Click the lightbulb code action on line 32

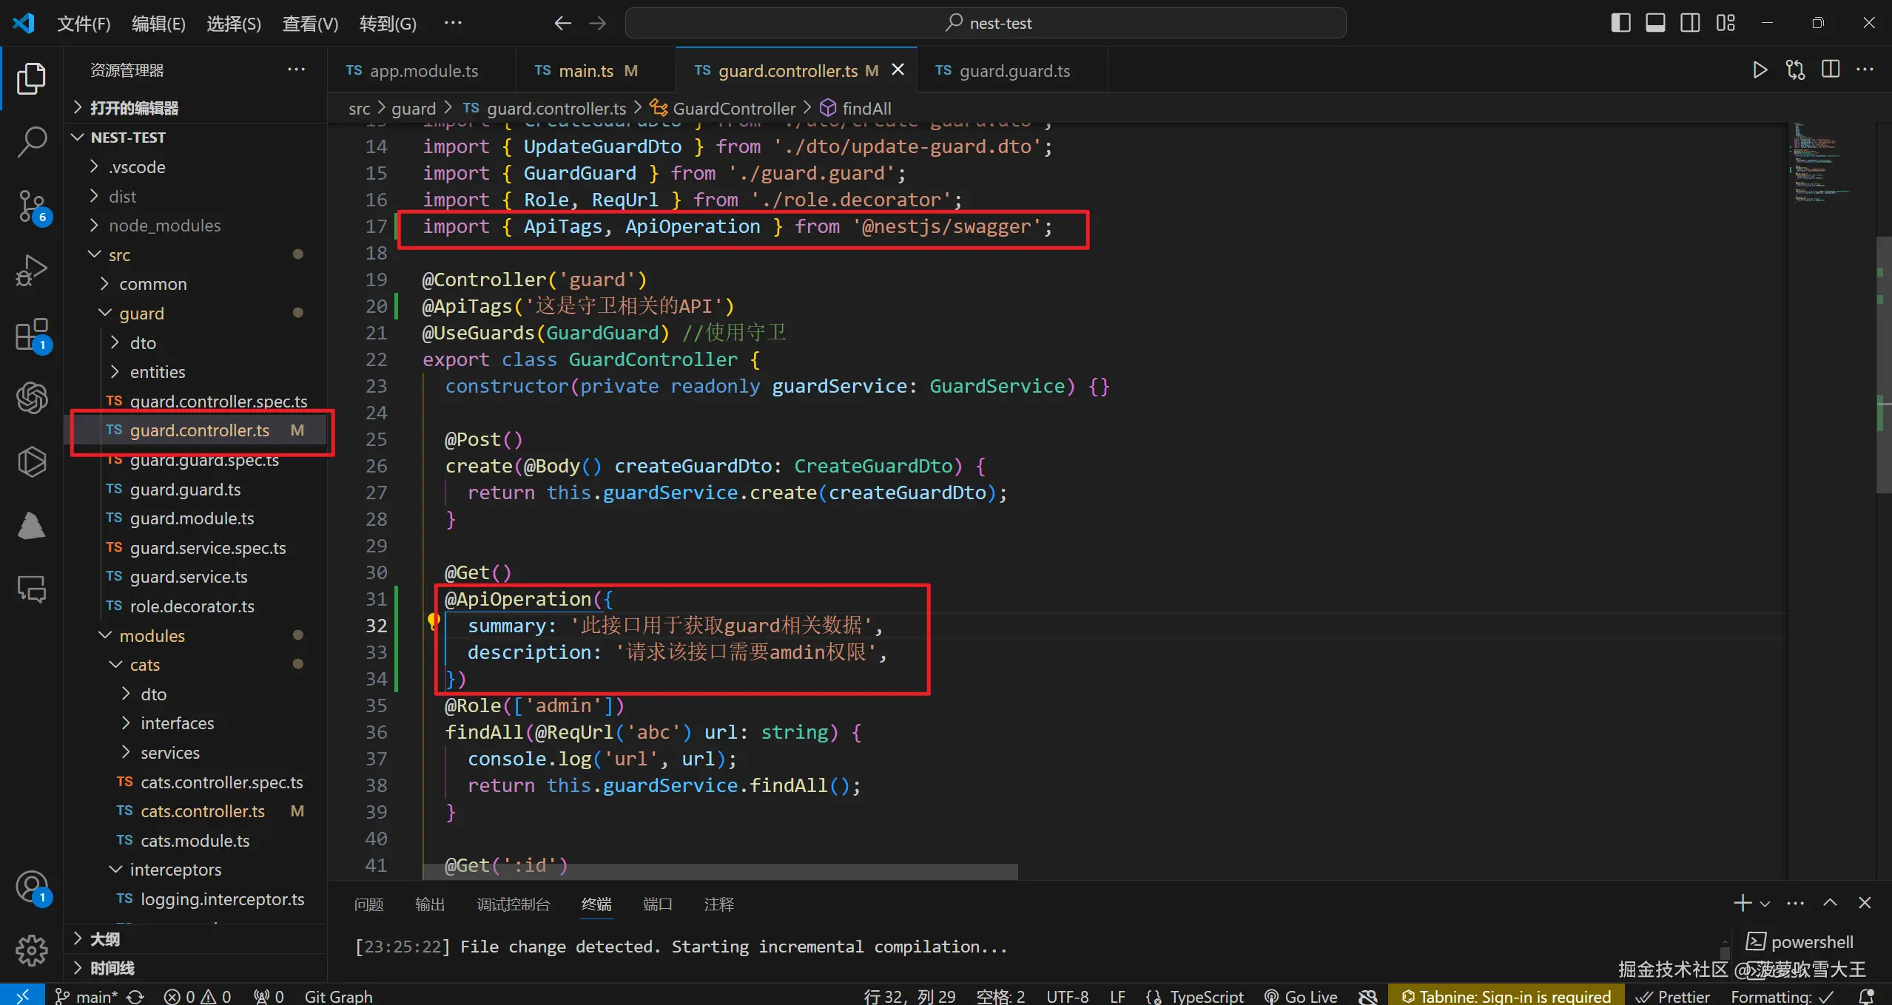(434, 621)
